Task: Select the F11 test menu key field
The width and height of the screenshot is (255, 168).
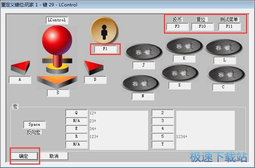Action: (229, 27)
